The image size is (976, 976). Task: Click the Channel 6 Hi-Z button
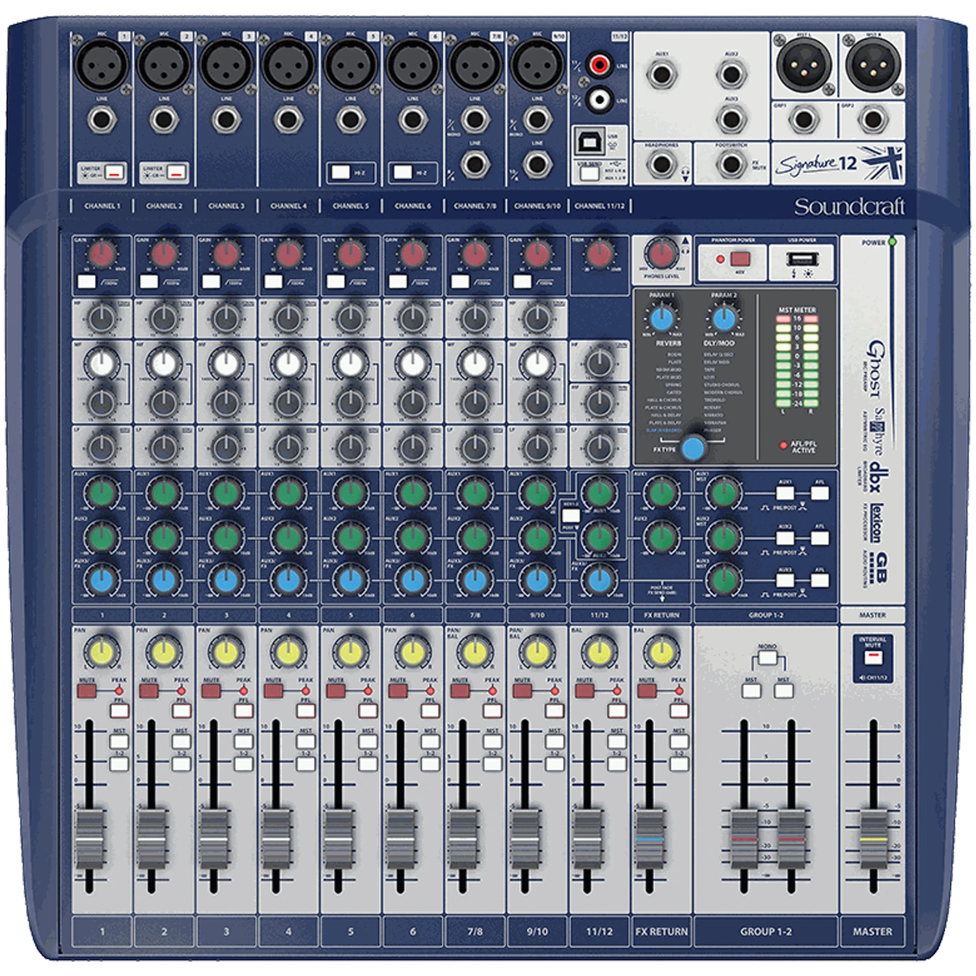(403, 172)
